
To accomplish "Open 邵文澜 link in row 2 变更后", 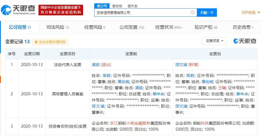I will click(x=181, y=106).
